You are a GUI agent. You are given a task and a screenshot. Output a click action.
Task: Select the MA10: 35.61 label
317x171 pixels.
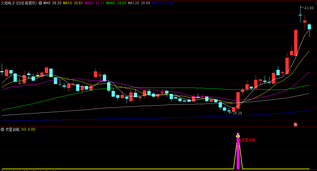coord(73,3)
